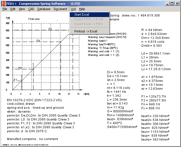Open the Edit menu
Screen dimensions: 181x147
[13, 9]
